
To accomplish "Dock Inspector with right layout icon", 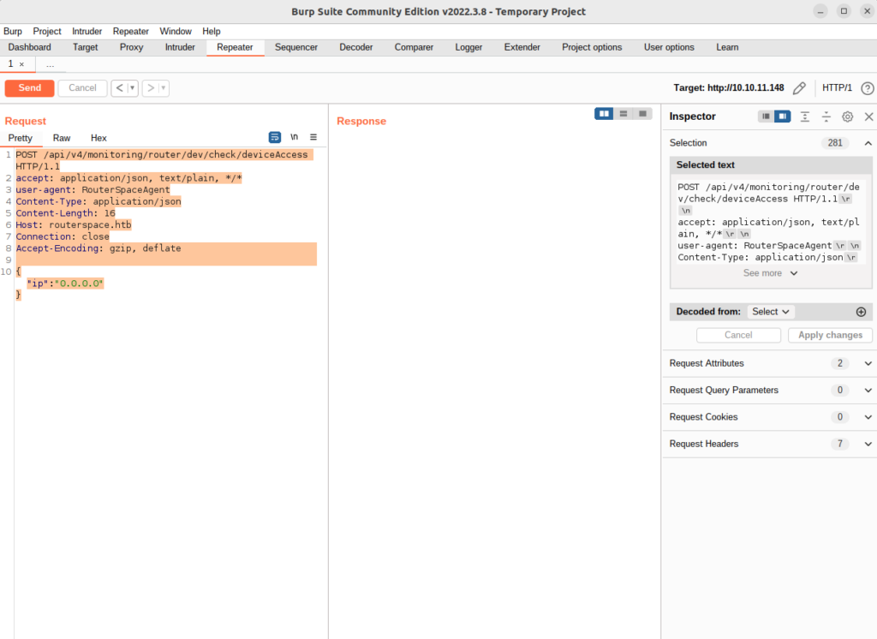I will (x=783, y=116).
